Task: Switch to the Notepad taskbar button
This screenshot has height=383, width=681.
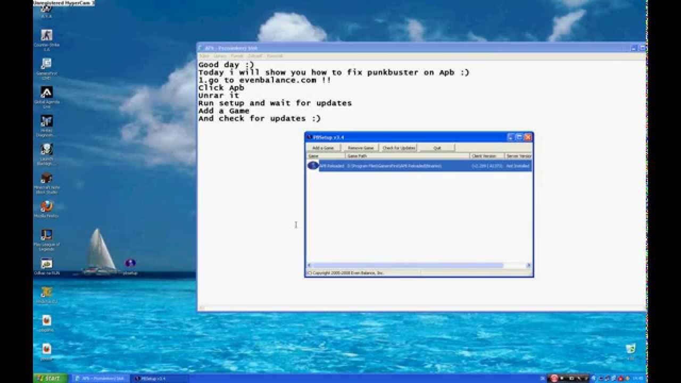Action: pos(99,378)
